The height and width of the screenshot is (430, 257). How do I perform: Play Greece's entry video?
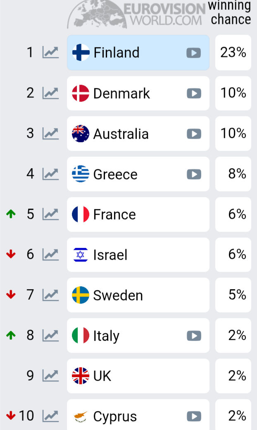click(193, 174)
